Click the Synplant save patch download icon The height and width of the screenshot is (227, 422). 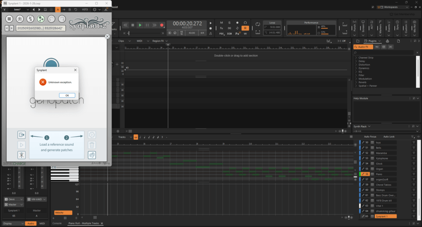[20, 19]
